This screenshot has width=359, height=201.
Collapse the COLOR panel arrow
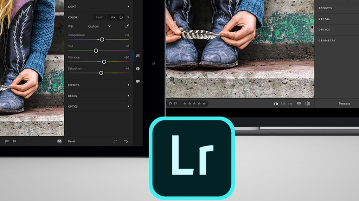pos(128,17)
